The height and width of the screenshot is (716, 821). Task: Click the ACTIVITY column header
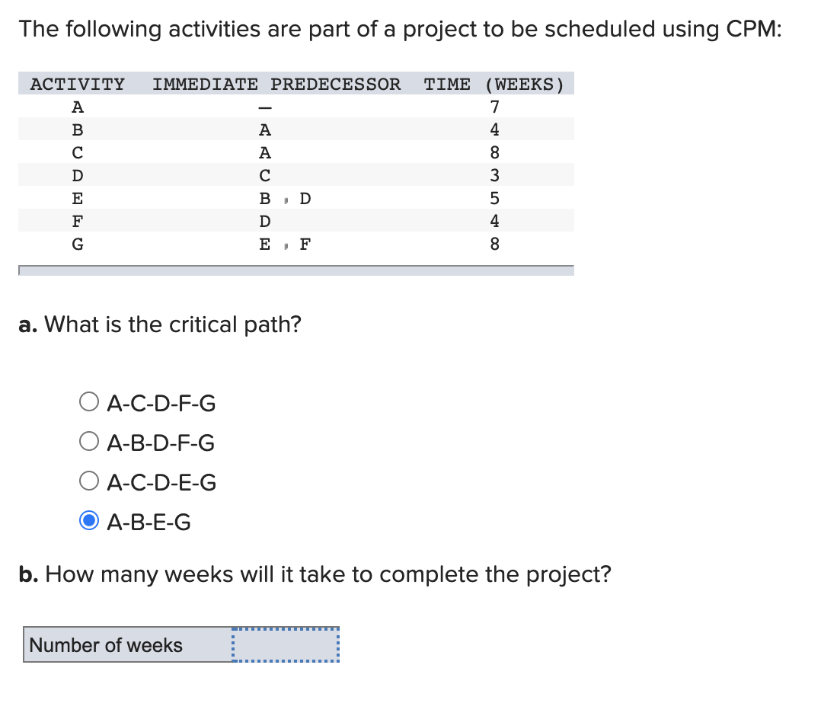pyautogui.click(x=77, y=84)
